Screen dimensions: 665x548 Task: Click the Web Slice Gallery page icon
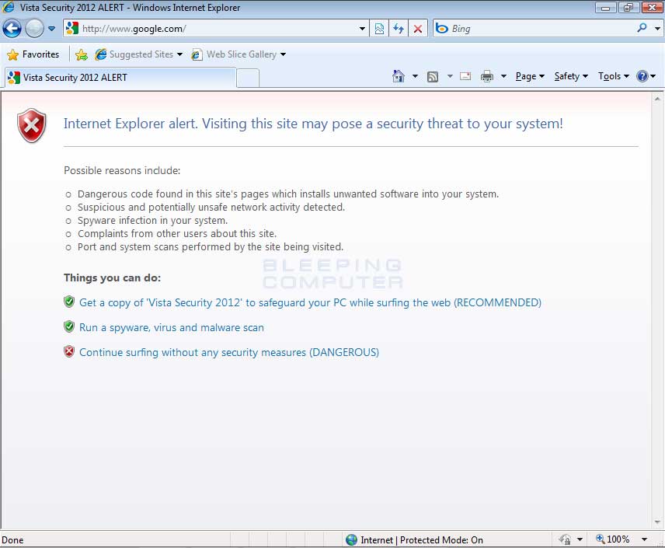point(197,54)
